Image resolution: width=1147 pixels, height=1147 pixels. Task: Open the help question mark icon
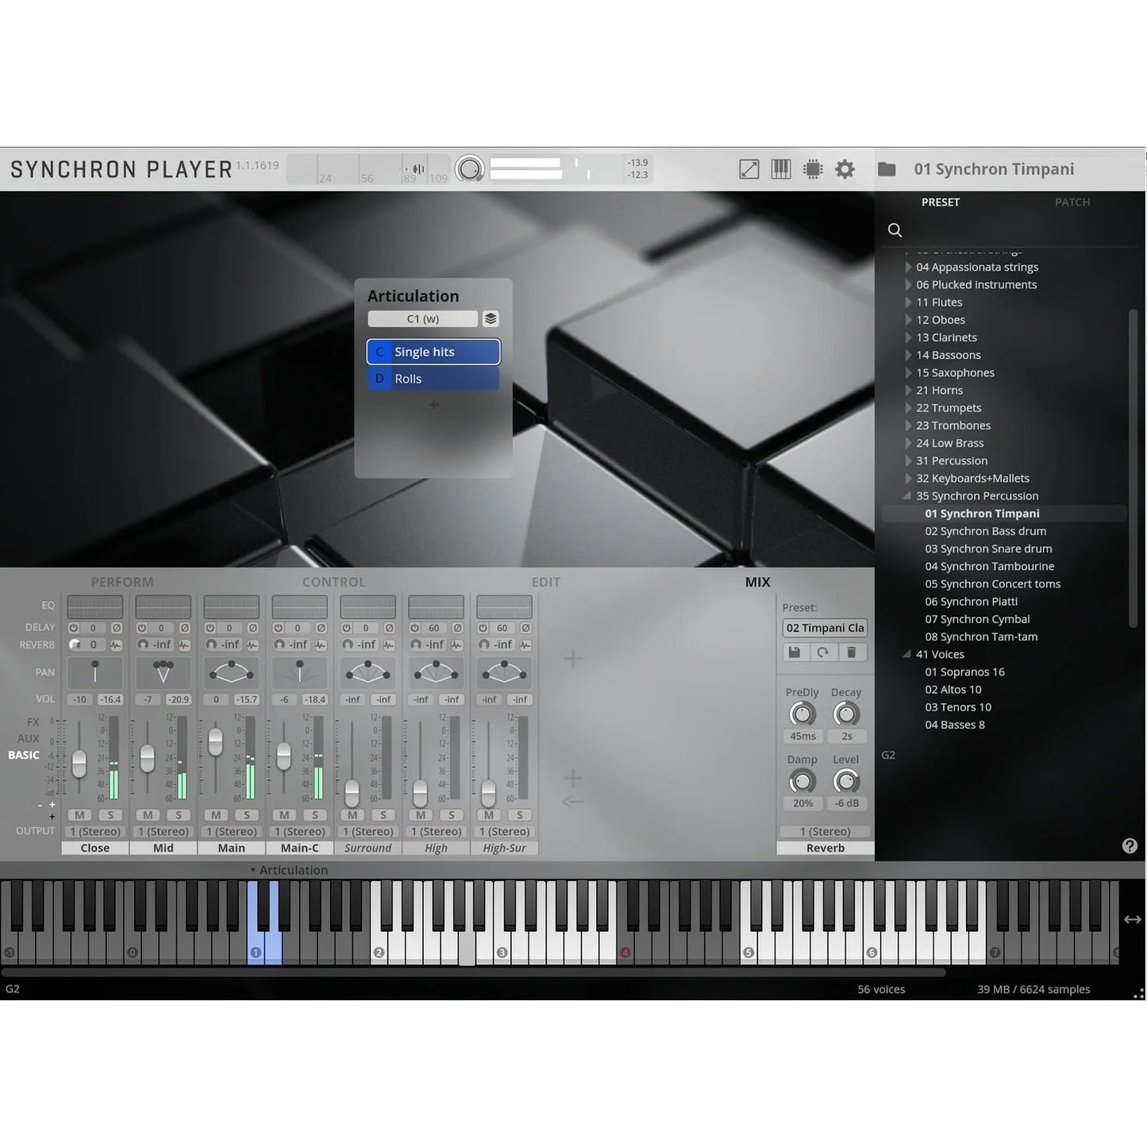click(x=1130, y=845)
